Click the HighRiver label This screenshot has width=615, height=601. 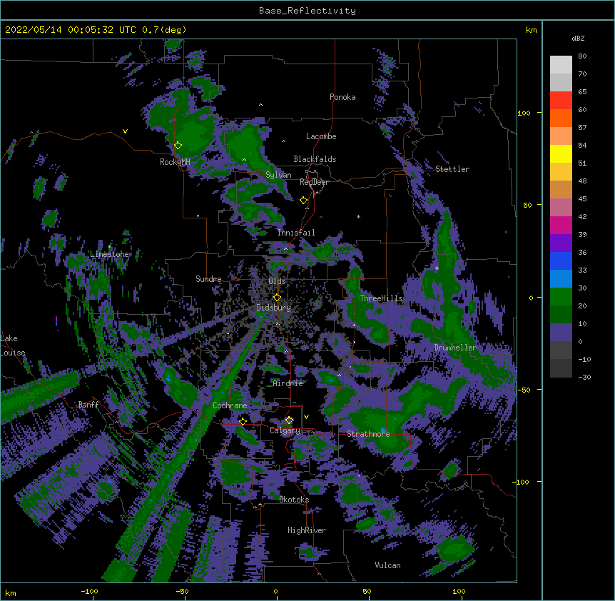point(307,530)
